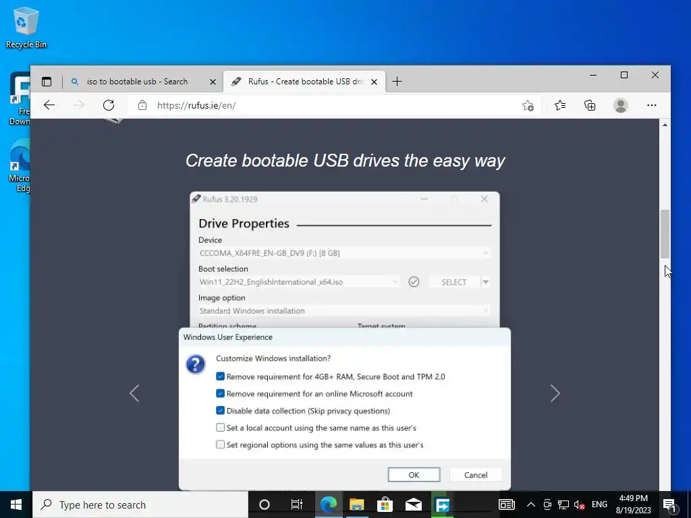Uncheck Remove requirement for online Microsoft account
This screenshot has height=518, width=691.
(221, 393)
